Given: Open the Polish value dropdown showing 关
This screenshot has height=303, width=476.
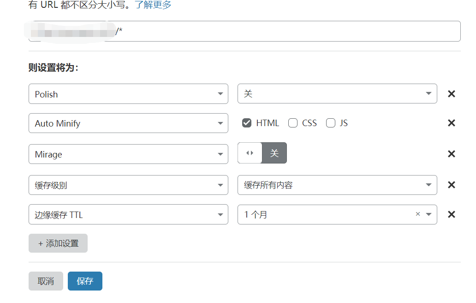Looking at the screenshot, I should 337,94.
